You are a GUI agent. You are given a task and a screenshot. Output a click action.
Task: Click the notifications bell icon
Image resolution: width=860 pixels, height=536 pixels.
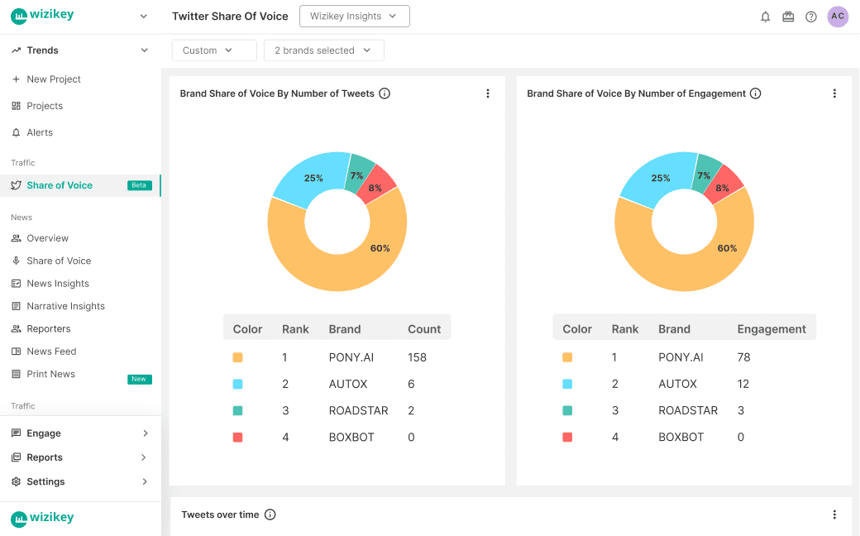tap(765, 17)
